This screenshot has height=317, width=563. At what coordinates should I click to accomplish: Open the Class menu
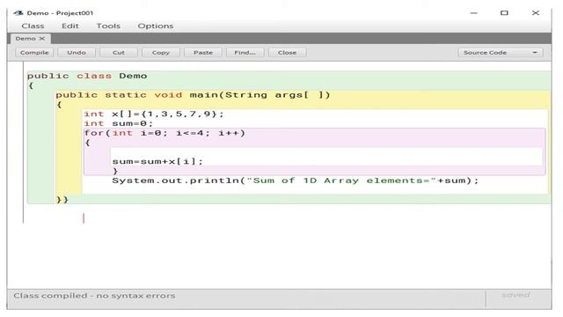tap(33, 26)
